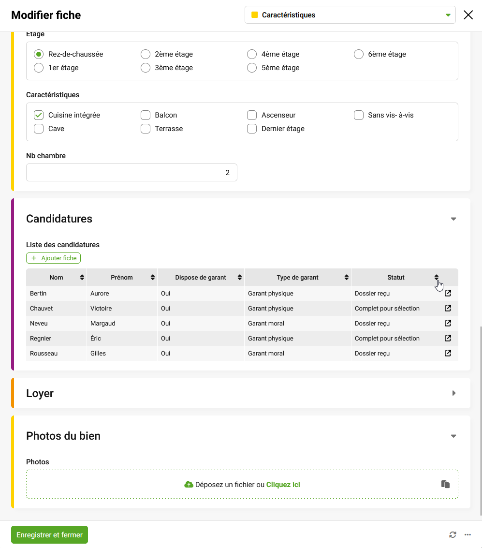482x548 pixels.
Task: Collapse the Candidatures section
Action: (453, 219)
